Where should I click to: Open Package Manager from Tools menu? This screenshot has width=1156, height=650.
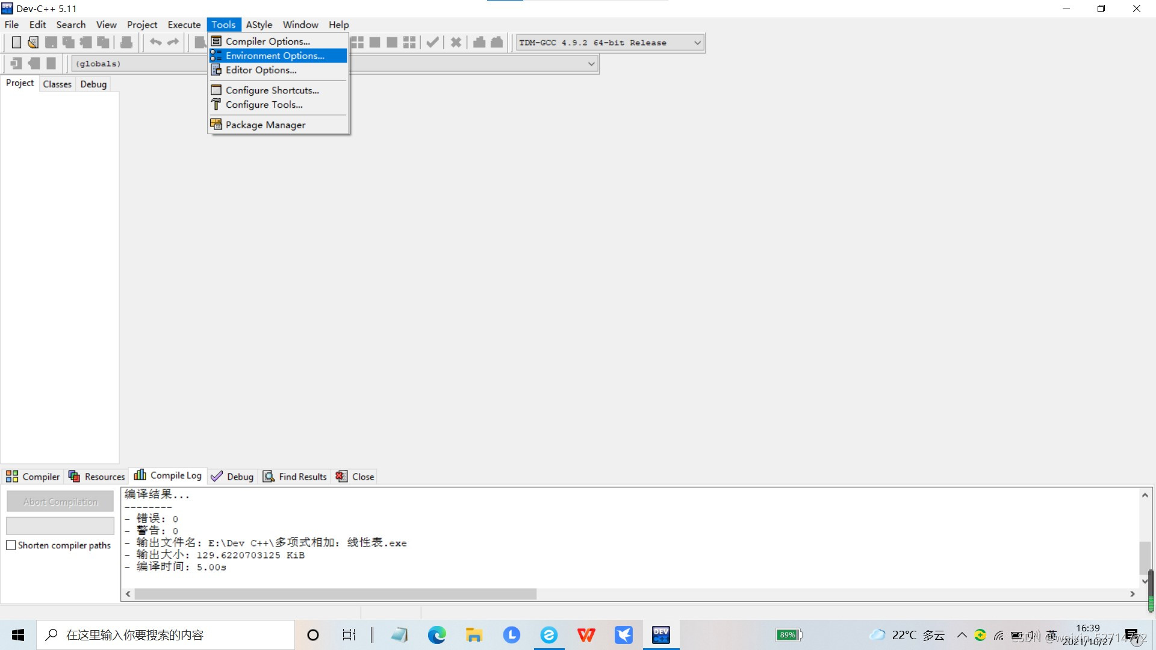[265, 125]
